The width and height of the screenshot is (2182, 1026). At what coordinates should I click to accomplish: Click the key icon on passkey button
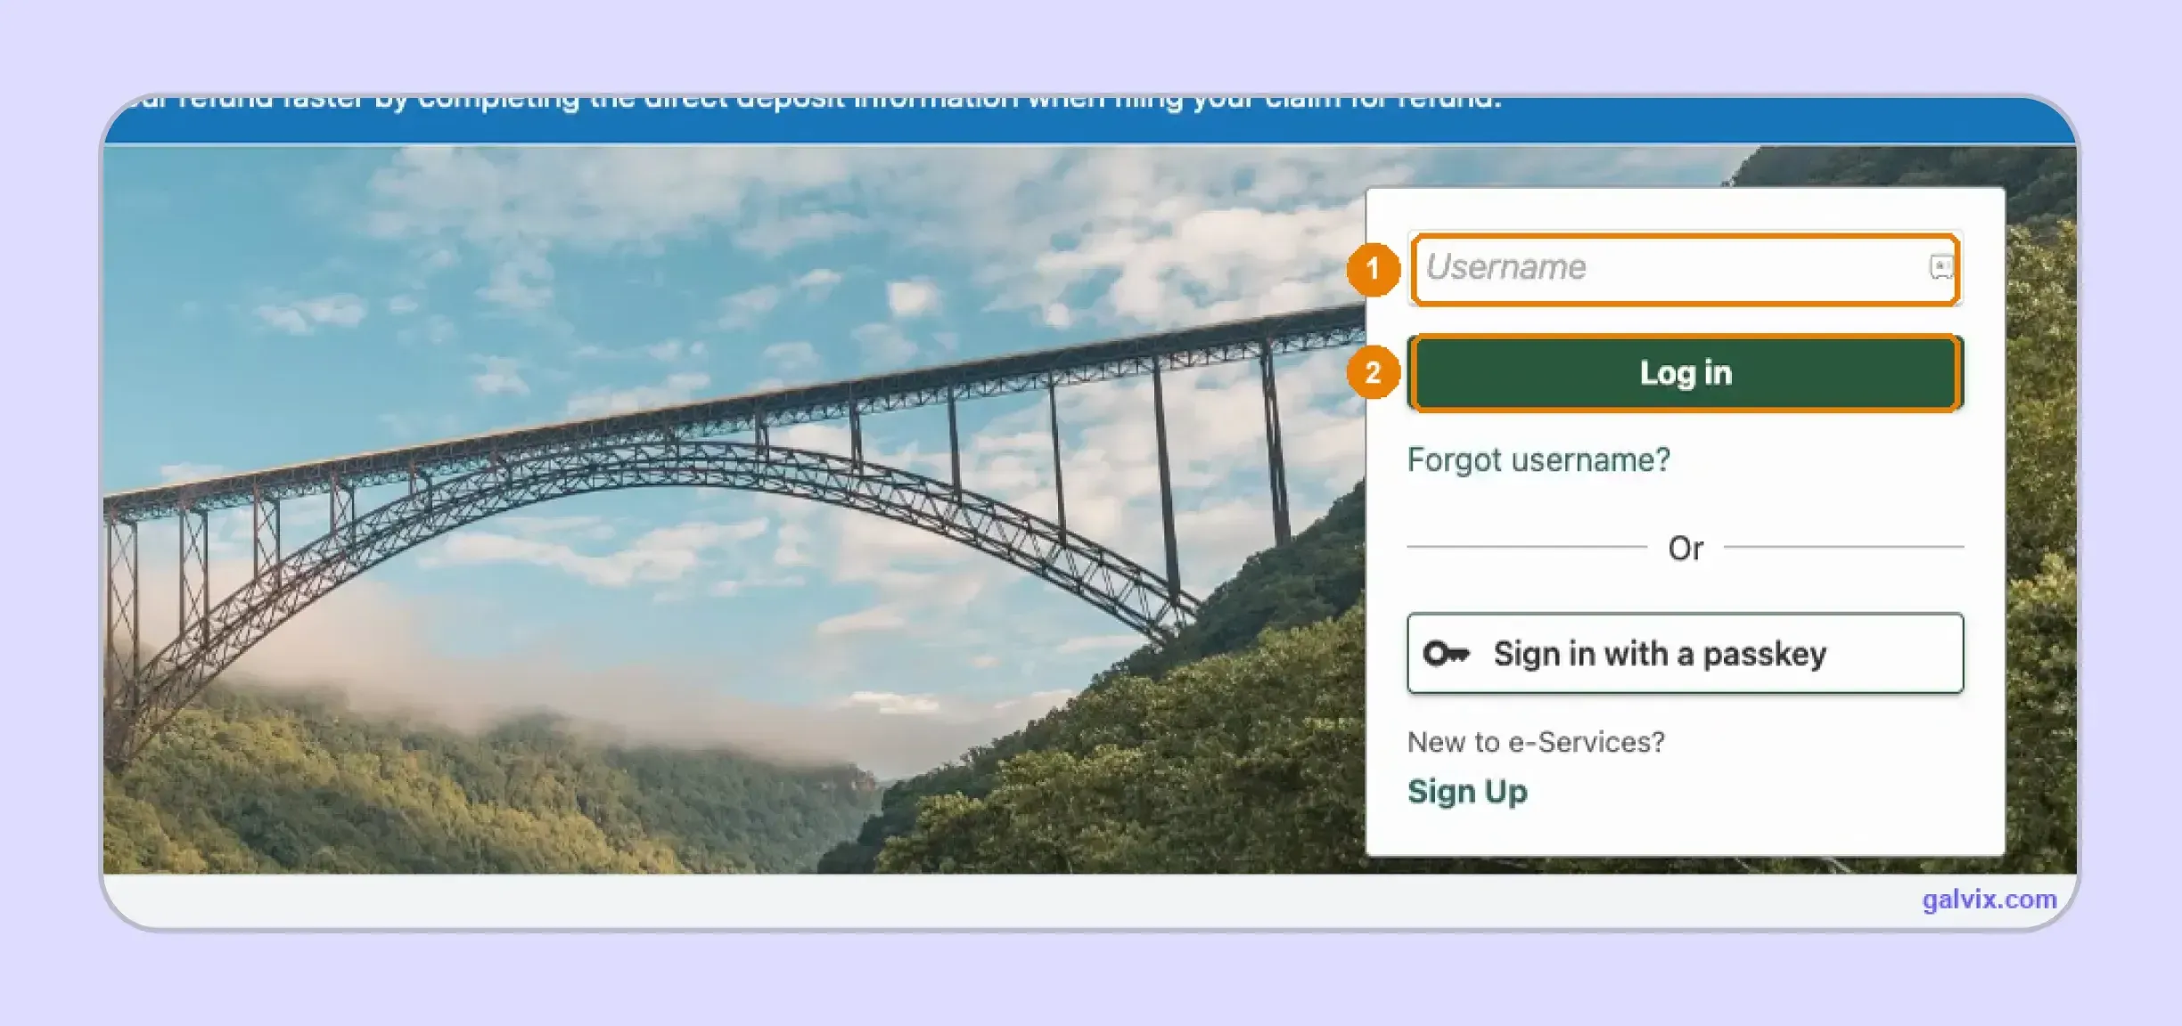pyautogui.click(x=1446, y=655)
